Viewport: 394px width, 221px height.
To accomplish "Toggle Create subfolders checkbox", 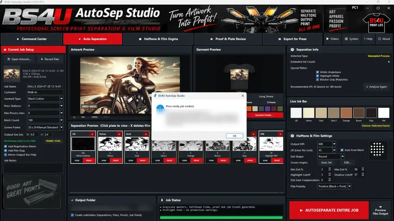I will click(72, 215).
